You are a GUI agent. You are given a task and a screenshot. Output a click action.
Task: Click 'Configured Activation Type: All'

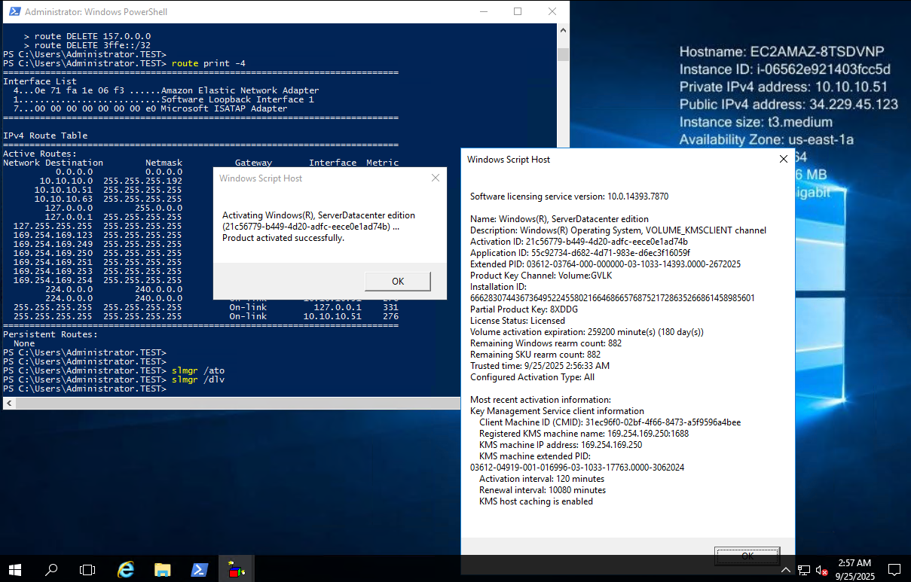coord(532,377)
